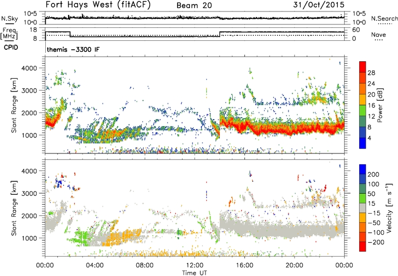The height and width of the screenshot is (276, 398).
Task: Click the 'CPID' label
Action: (11, 47)
